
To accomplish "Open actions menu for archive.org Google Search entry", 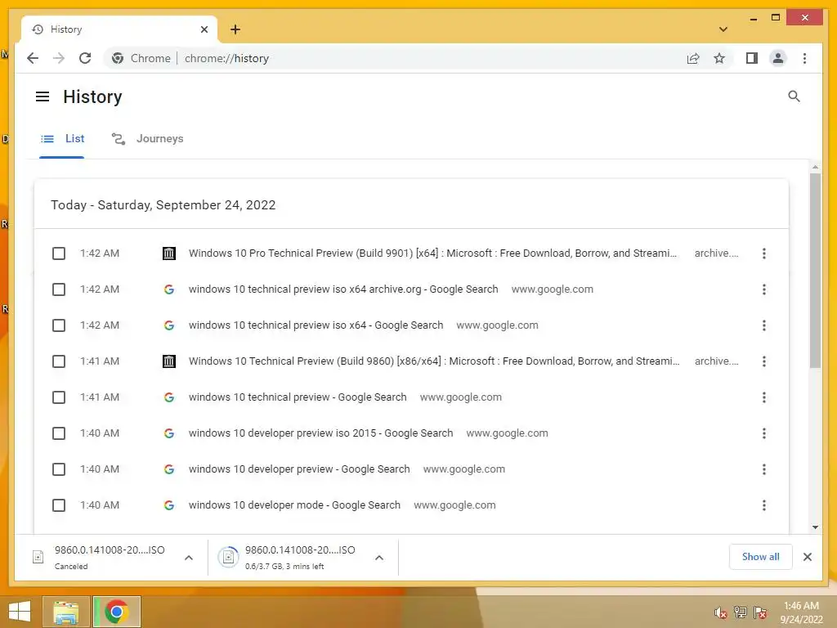I will coord(764,289).
